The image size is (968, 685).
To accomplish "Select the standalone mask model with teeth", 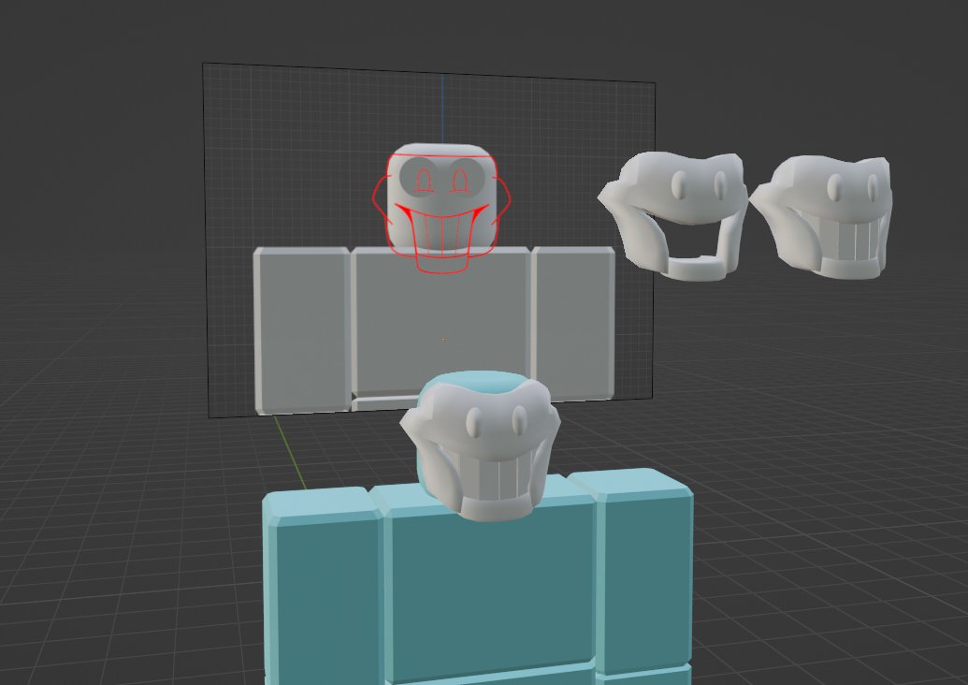I will click(822, 216).
